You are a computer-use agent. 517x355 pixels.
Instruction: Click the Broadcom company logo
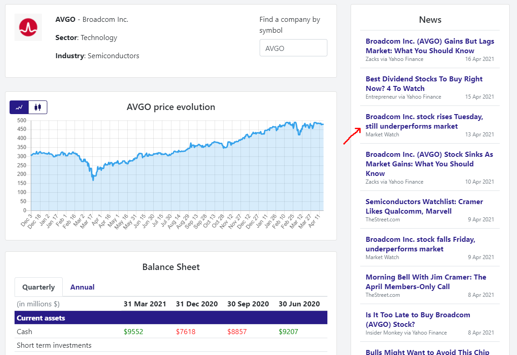[28, 27]
